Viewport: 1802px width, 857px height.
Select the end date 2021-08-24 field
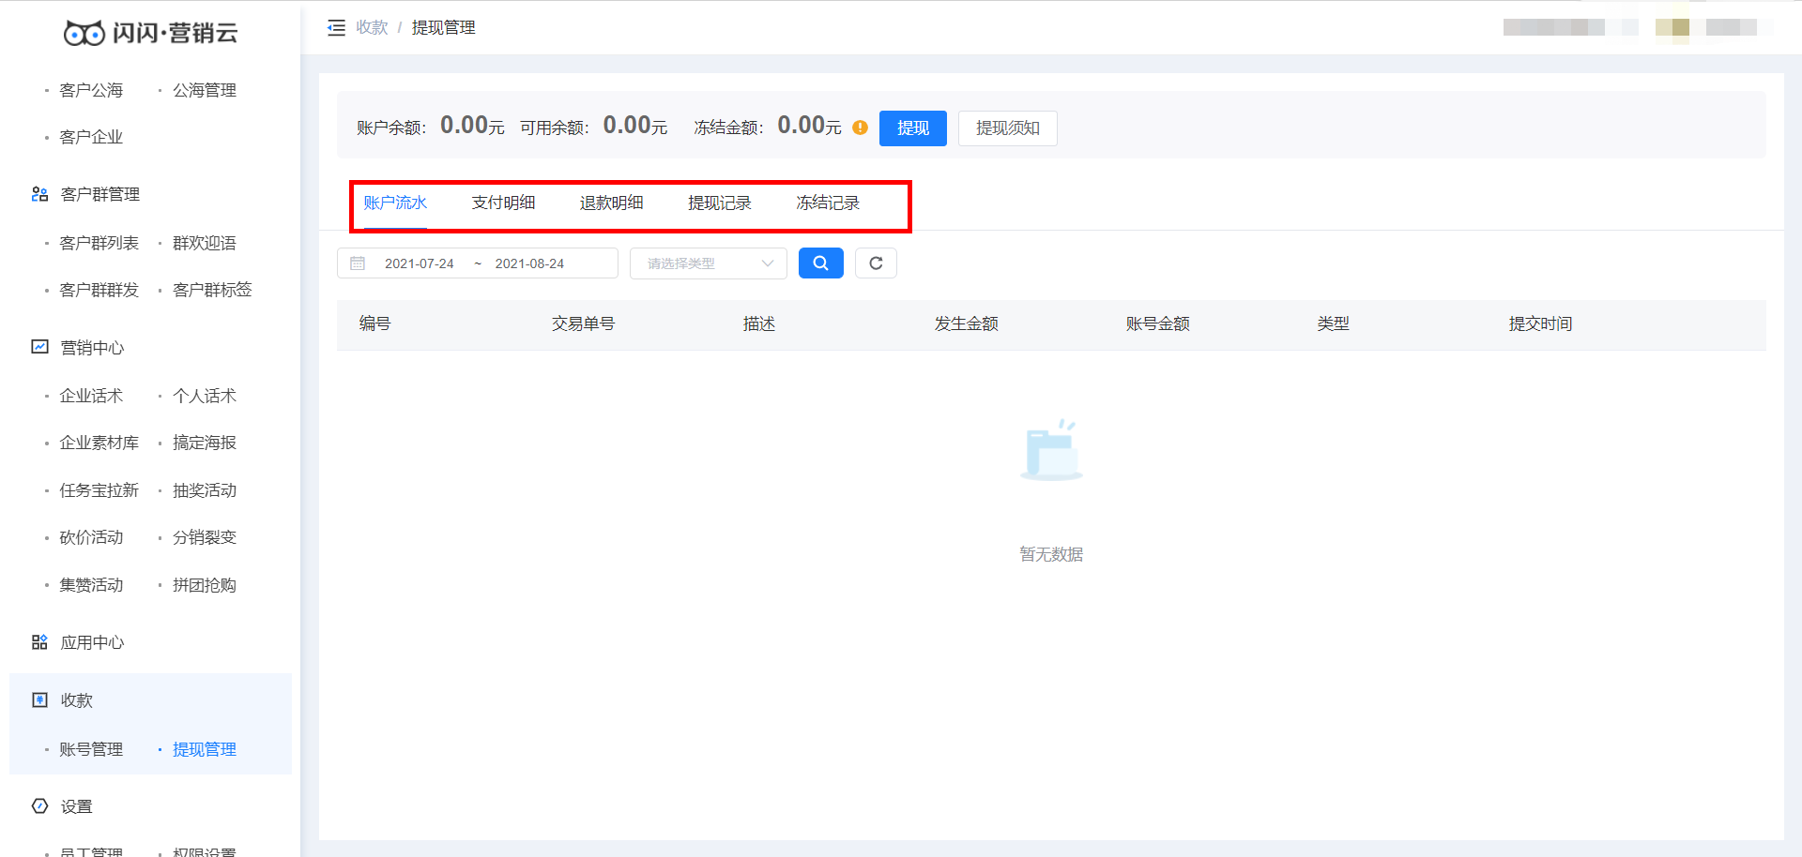point(529,263)
